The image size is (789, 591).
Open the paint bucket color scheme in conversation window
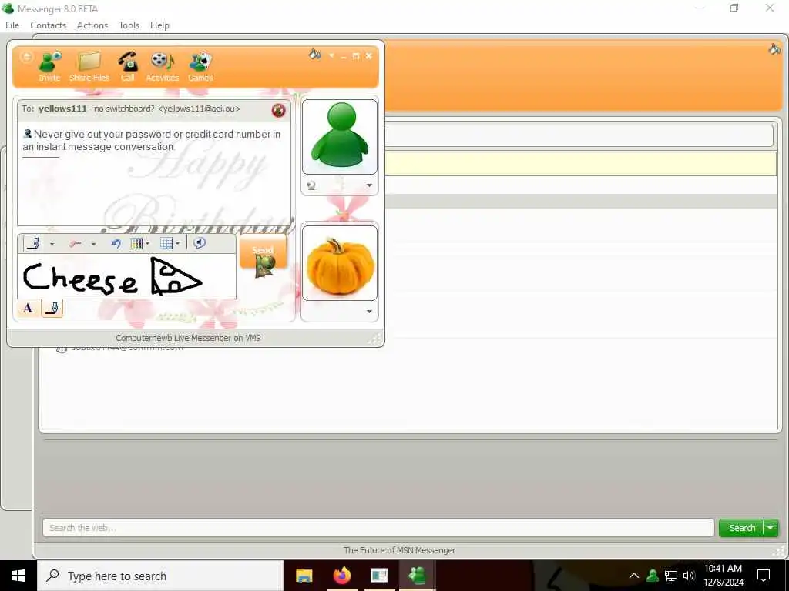(314, 55)
